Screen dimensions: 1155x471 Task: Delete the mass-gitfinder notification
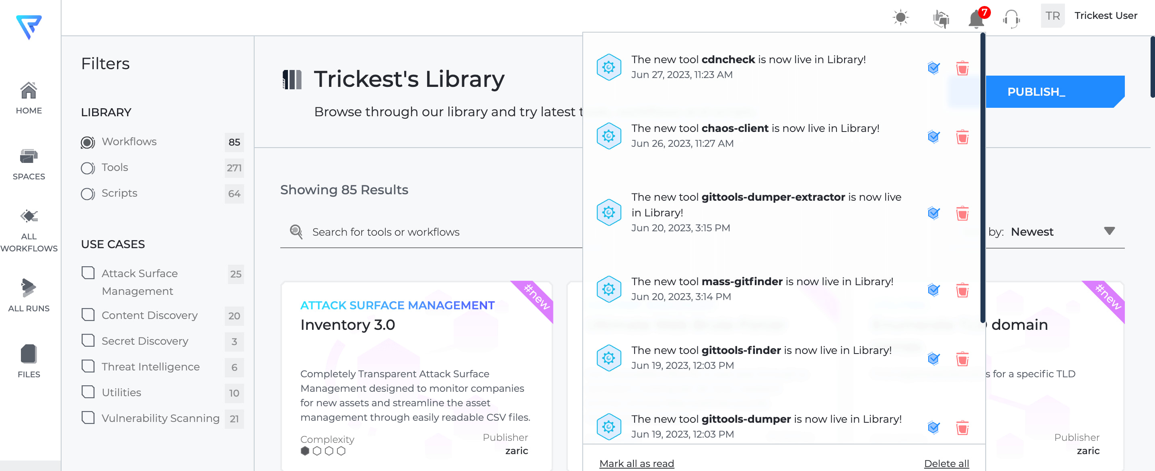coord(962,290)
